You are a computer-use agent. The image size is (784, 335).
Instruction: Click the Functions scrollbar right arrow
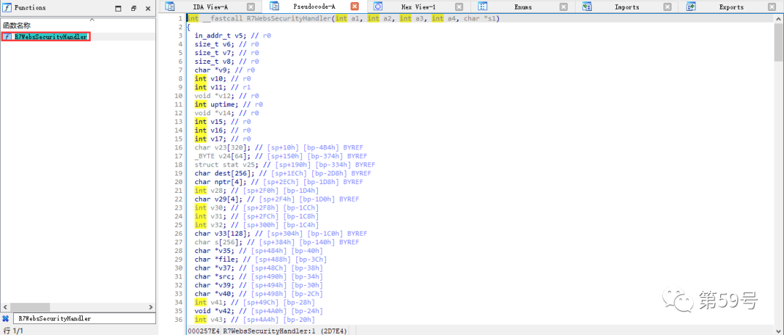click(x=152, y=306)
